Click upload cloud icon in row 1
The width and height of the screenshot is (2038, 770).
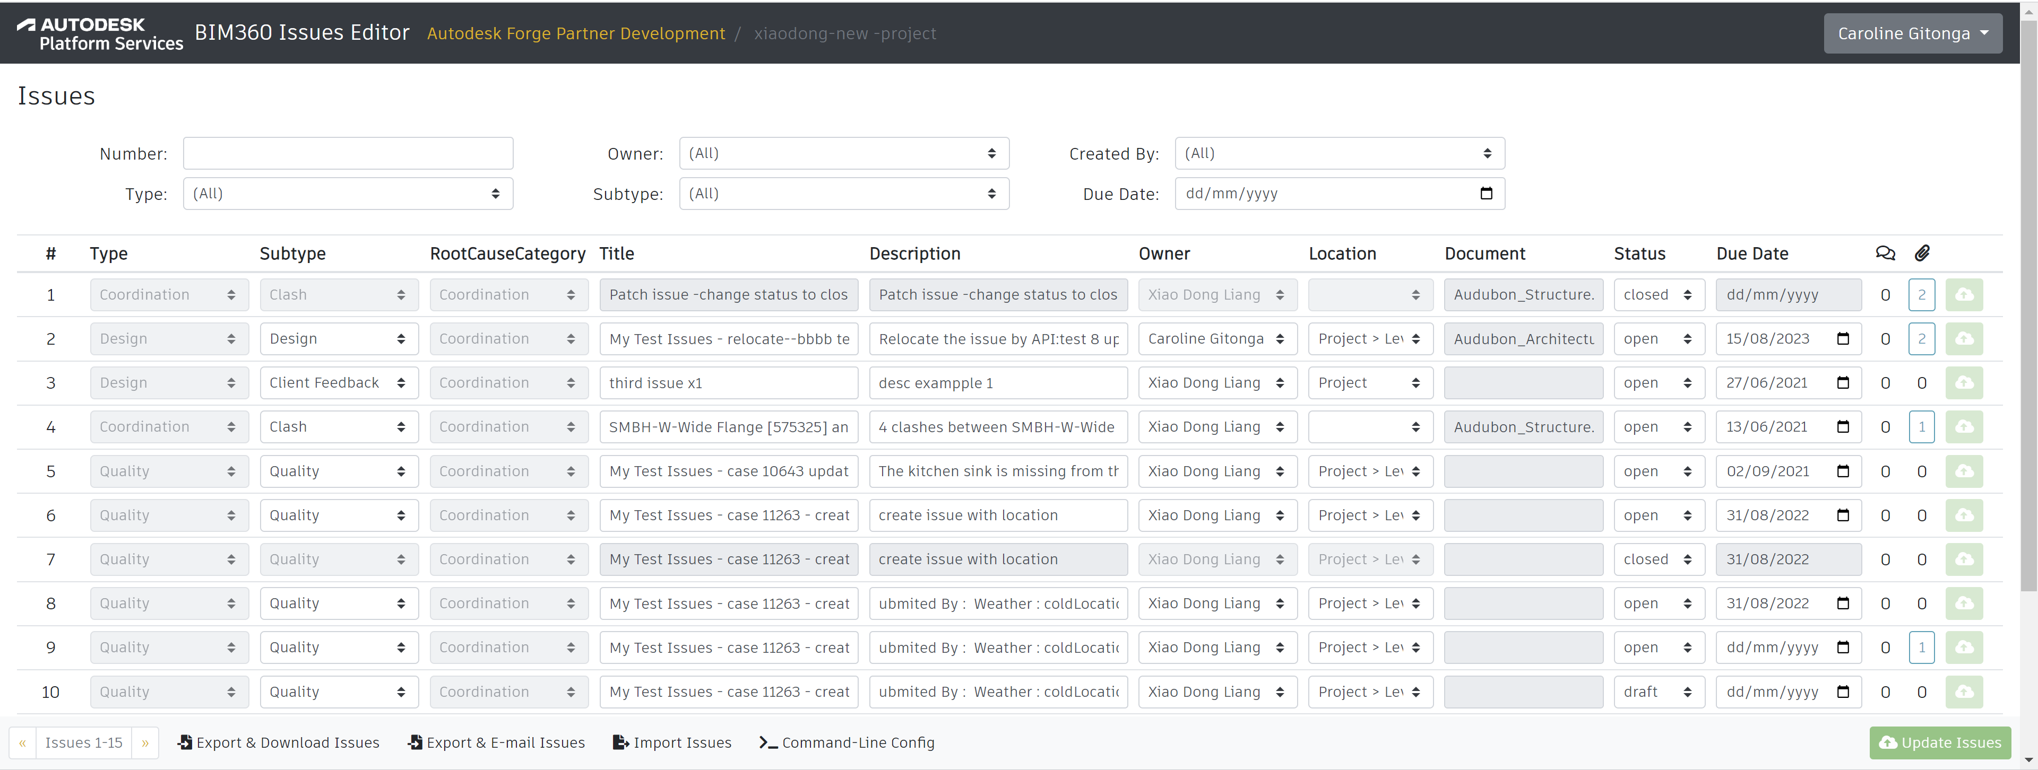pos(1964,295)
